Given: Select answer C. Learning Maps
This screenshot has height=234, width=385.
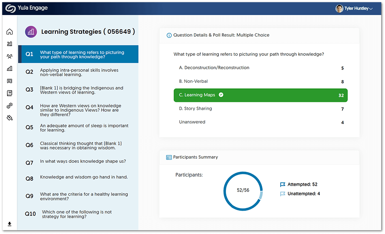Looking at the screenshot, I should click(x=260, y=95).
